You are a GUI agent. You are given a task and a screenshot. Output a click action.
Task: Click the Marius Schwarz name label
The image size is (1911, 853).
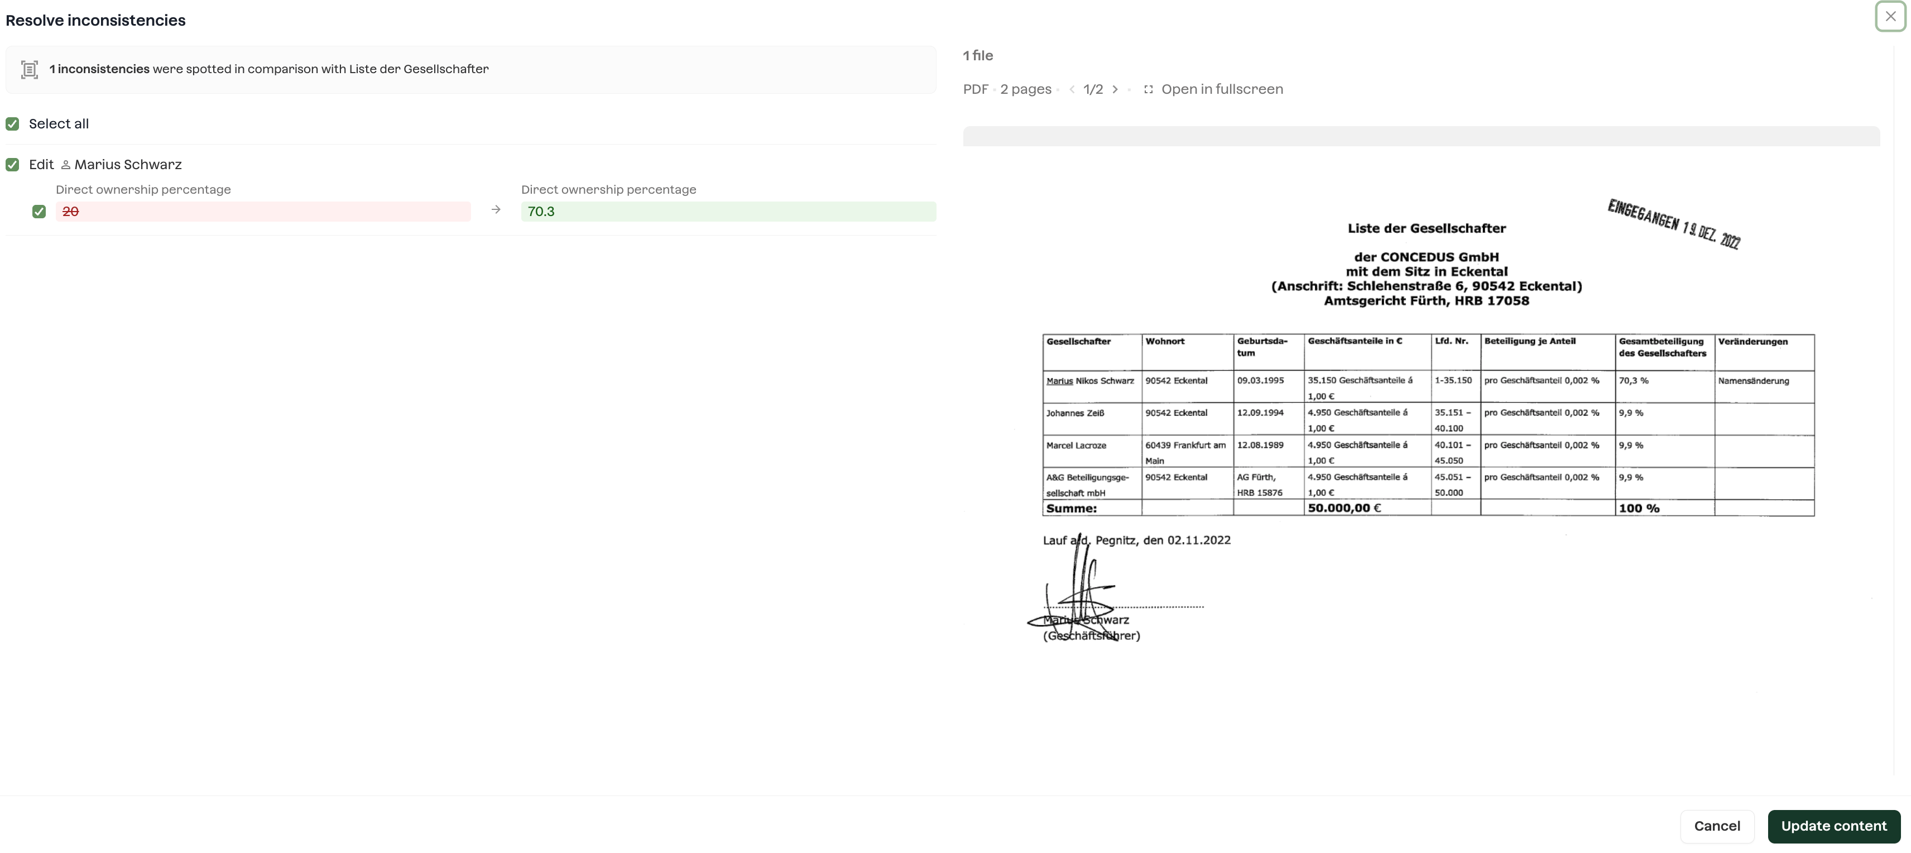coord(128,165)
